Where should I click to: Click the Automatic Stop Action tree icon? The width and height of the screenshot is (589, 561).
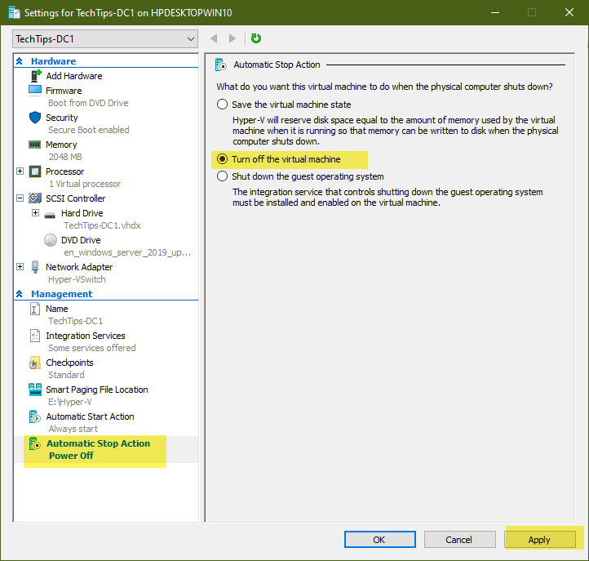coord(35,443)
